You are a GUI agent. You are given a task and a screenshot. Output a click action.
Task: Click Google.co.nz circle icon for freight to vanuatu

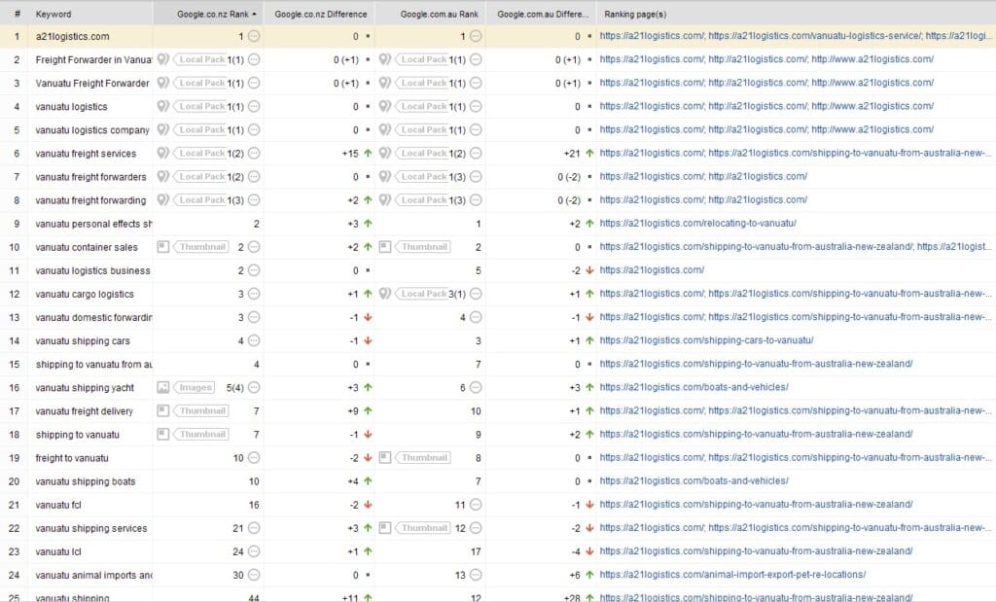point(254,458)
